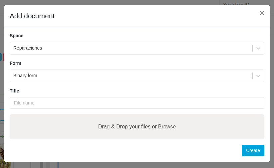Click the teal-outlined box behind the dialog
This screenshot has width=274, height=168.
pos(2,115)
